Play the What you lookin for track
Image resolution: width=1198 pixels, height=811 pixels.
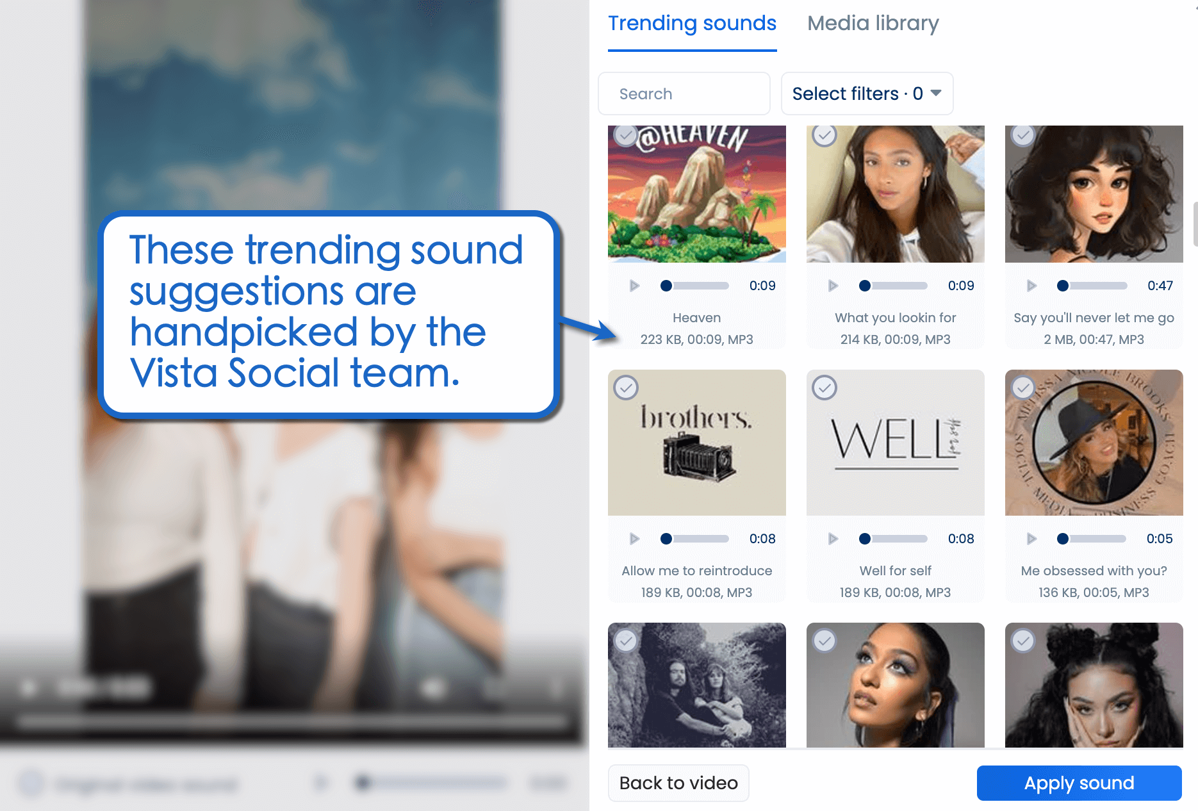pyautogui.click(x=833, y=286)
